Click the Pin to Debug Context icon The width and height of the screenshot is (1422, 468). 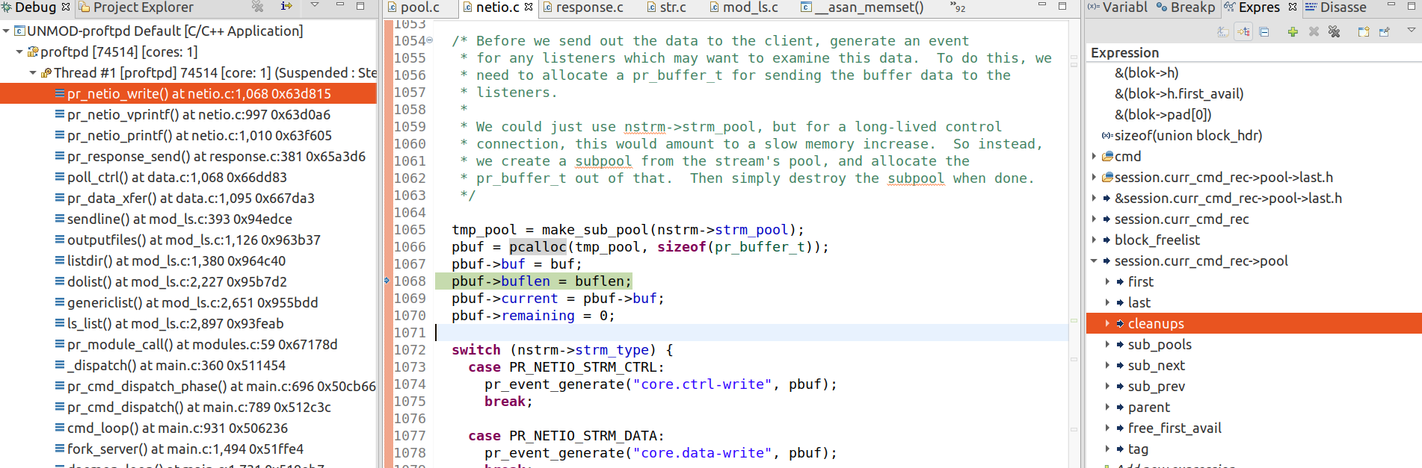[x=1385, y=31]
